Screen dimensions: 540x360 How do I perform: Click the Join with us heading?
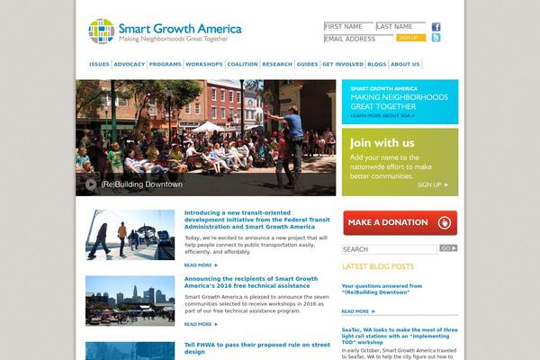point(382,143)
